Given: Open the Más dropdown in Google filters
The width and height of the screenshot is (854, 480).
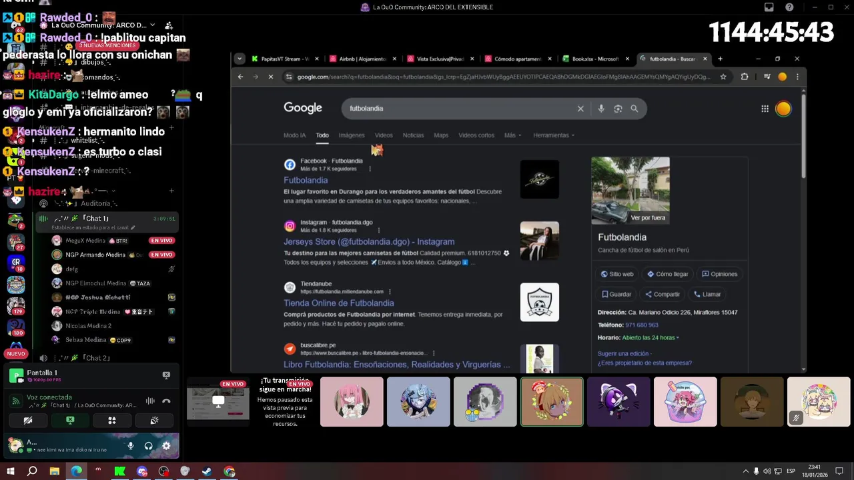Looking at the screenshot, I should (513, 135).
